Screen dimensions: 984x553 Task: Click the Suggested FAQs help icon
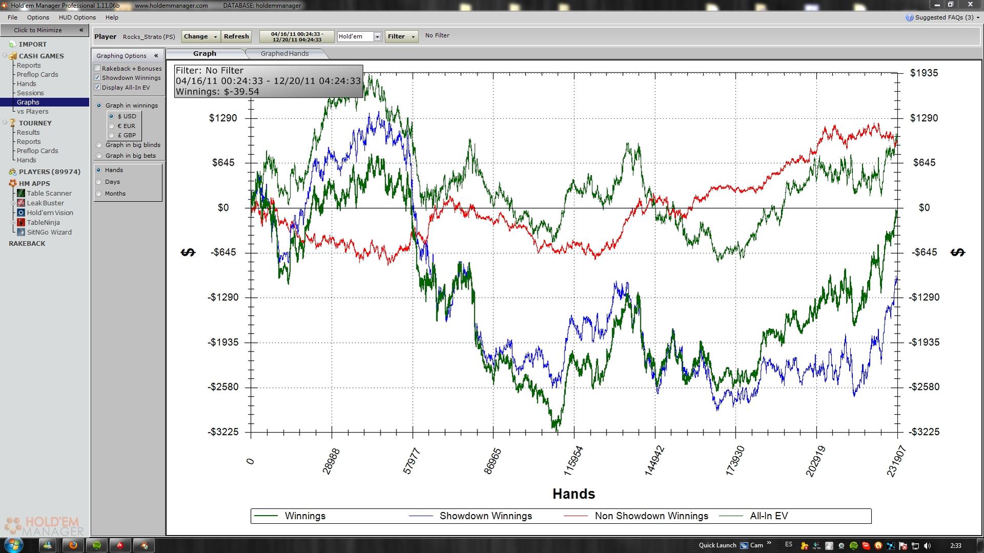909,17
